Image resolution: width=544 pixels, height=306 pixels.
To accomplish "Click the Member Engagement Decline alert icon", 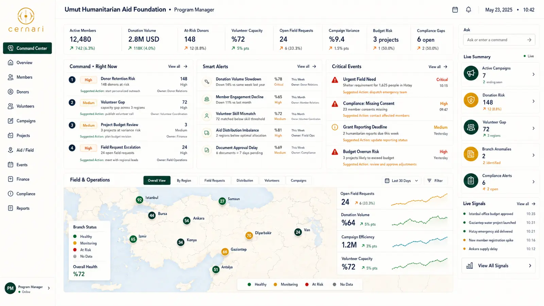I will pyautogui.click(x=206, y=99).
